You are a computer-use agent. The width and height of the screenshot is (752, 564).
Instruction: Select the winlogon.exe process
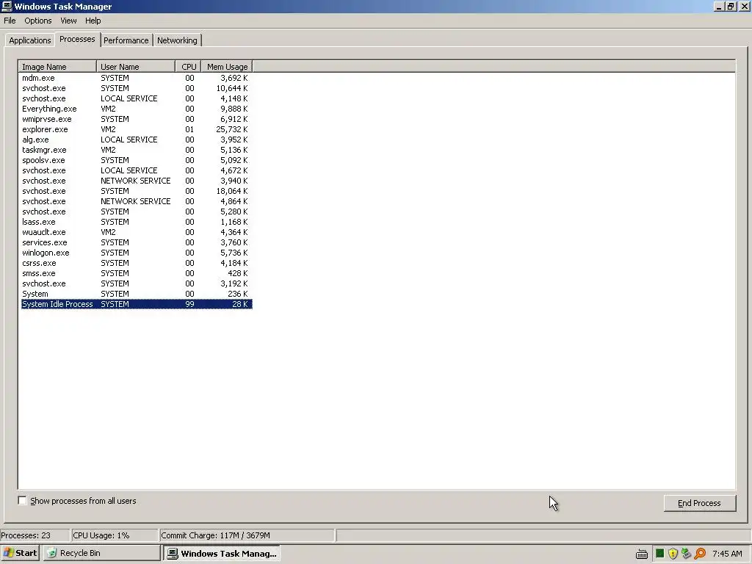pyautogui.click(x=137, y=253)
